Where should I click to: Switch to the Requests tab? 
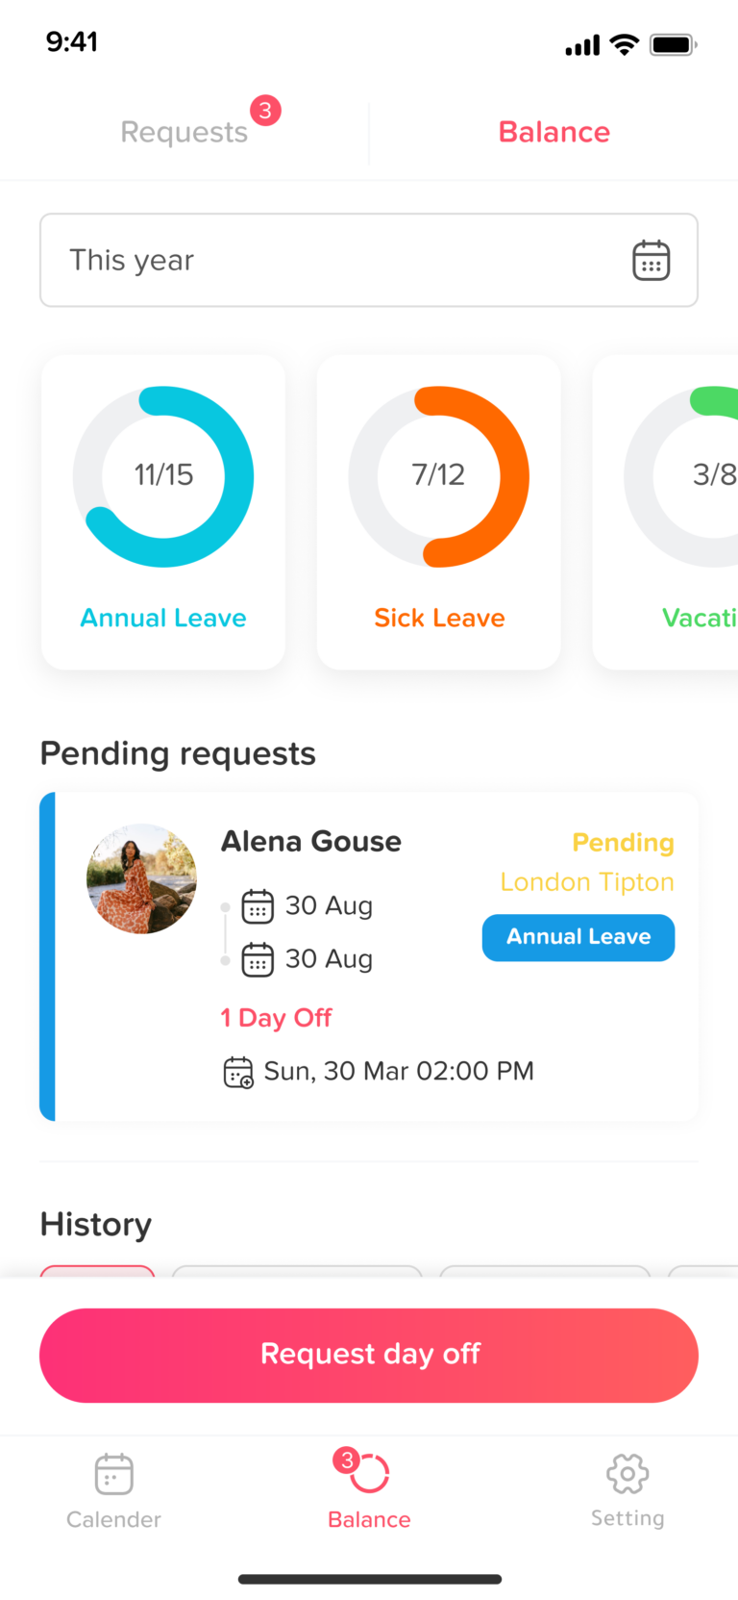tap(184, 132)
